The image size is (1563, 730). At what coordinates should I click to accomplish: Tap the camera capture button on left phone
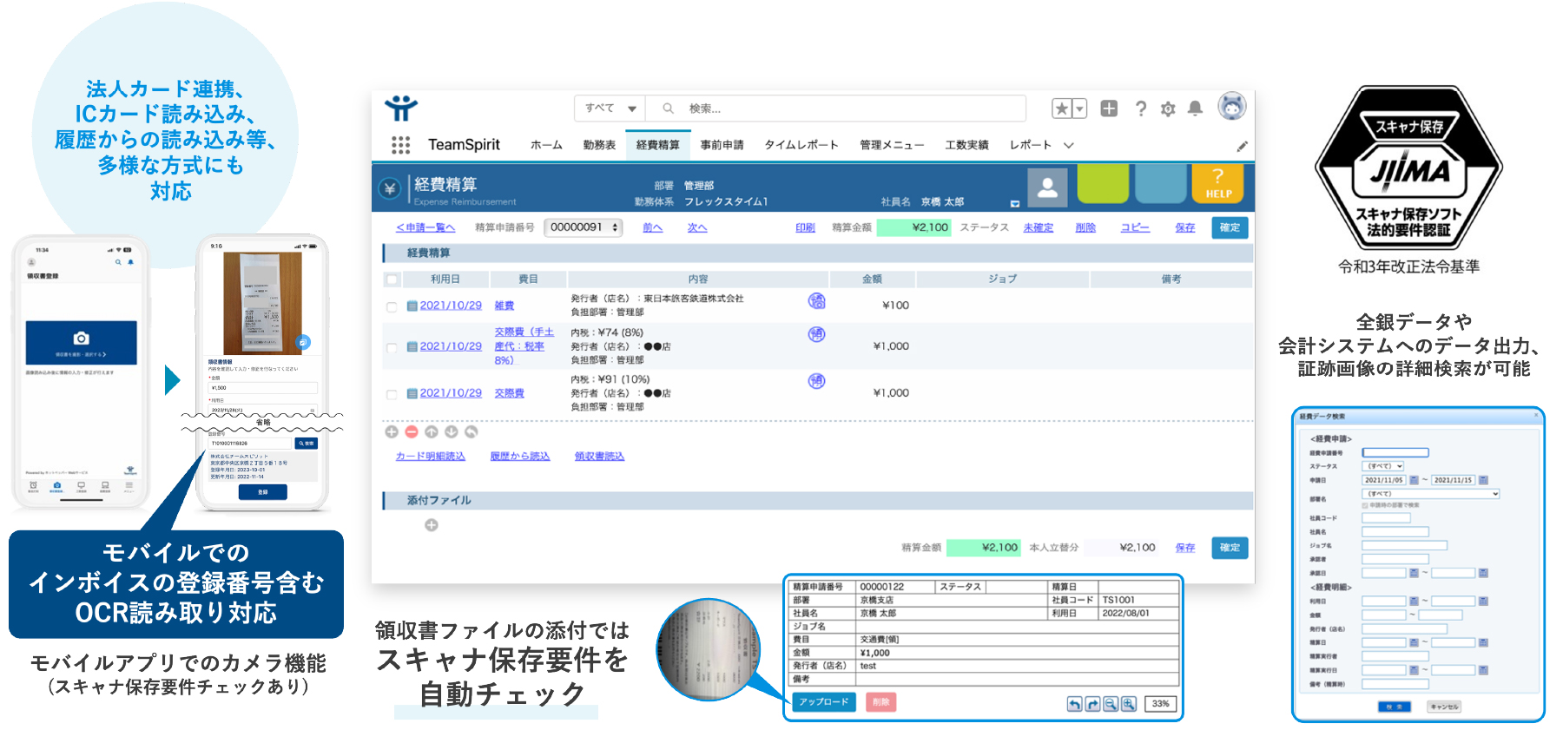point(81,342)
